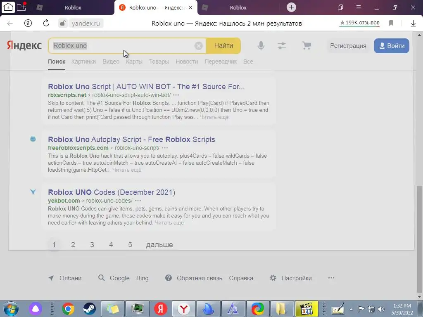This screenshot has height=317, width=423.
Task: Click the yekbot.com domain link
Action: (x=64, y=201)
